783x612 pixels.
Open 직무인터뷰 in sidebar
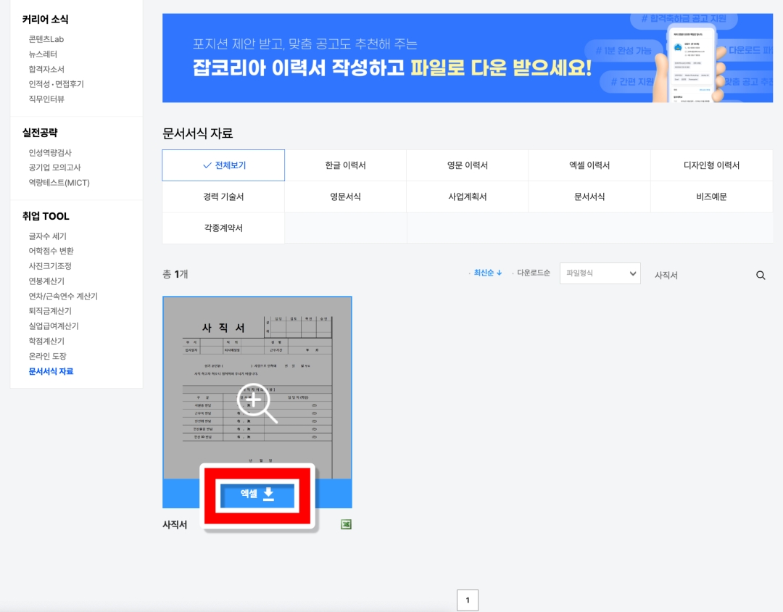[46, 99]
